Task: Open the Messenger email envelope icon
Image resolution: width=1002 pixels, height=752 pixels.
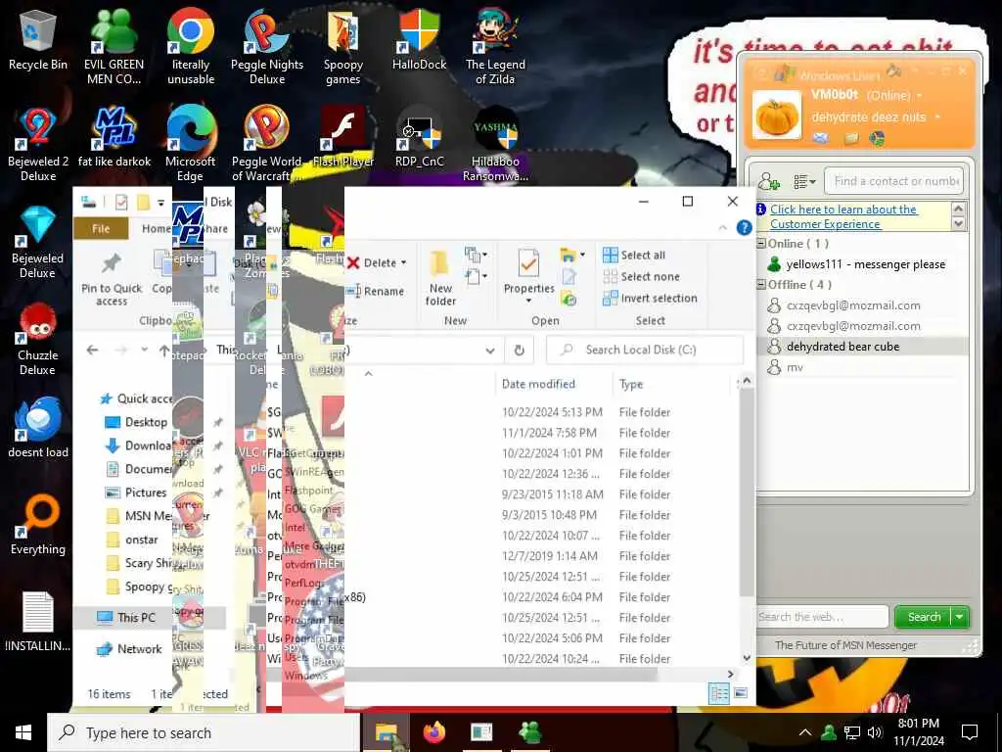Action: pos(821,138)
